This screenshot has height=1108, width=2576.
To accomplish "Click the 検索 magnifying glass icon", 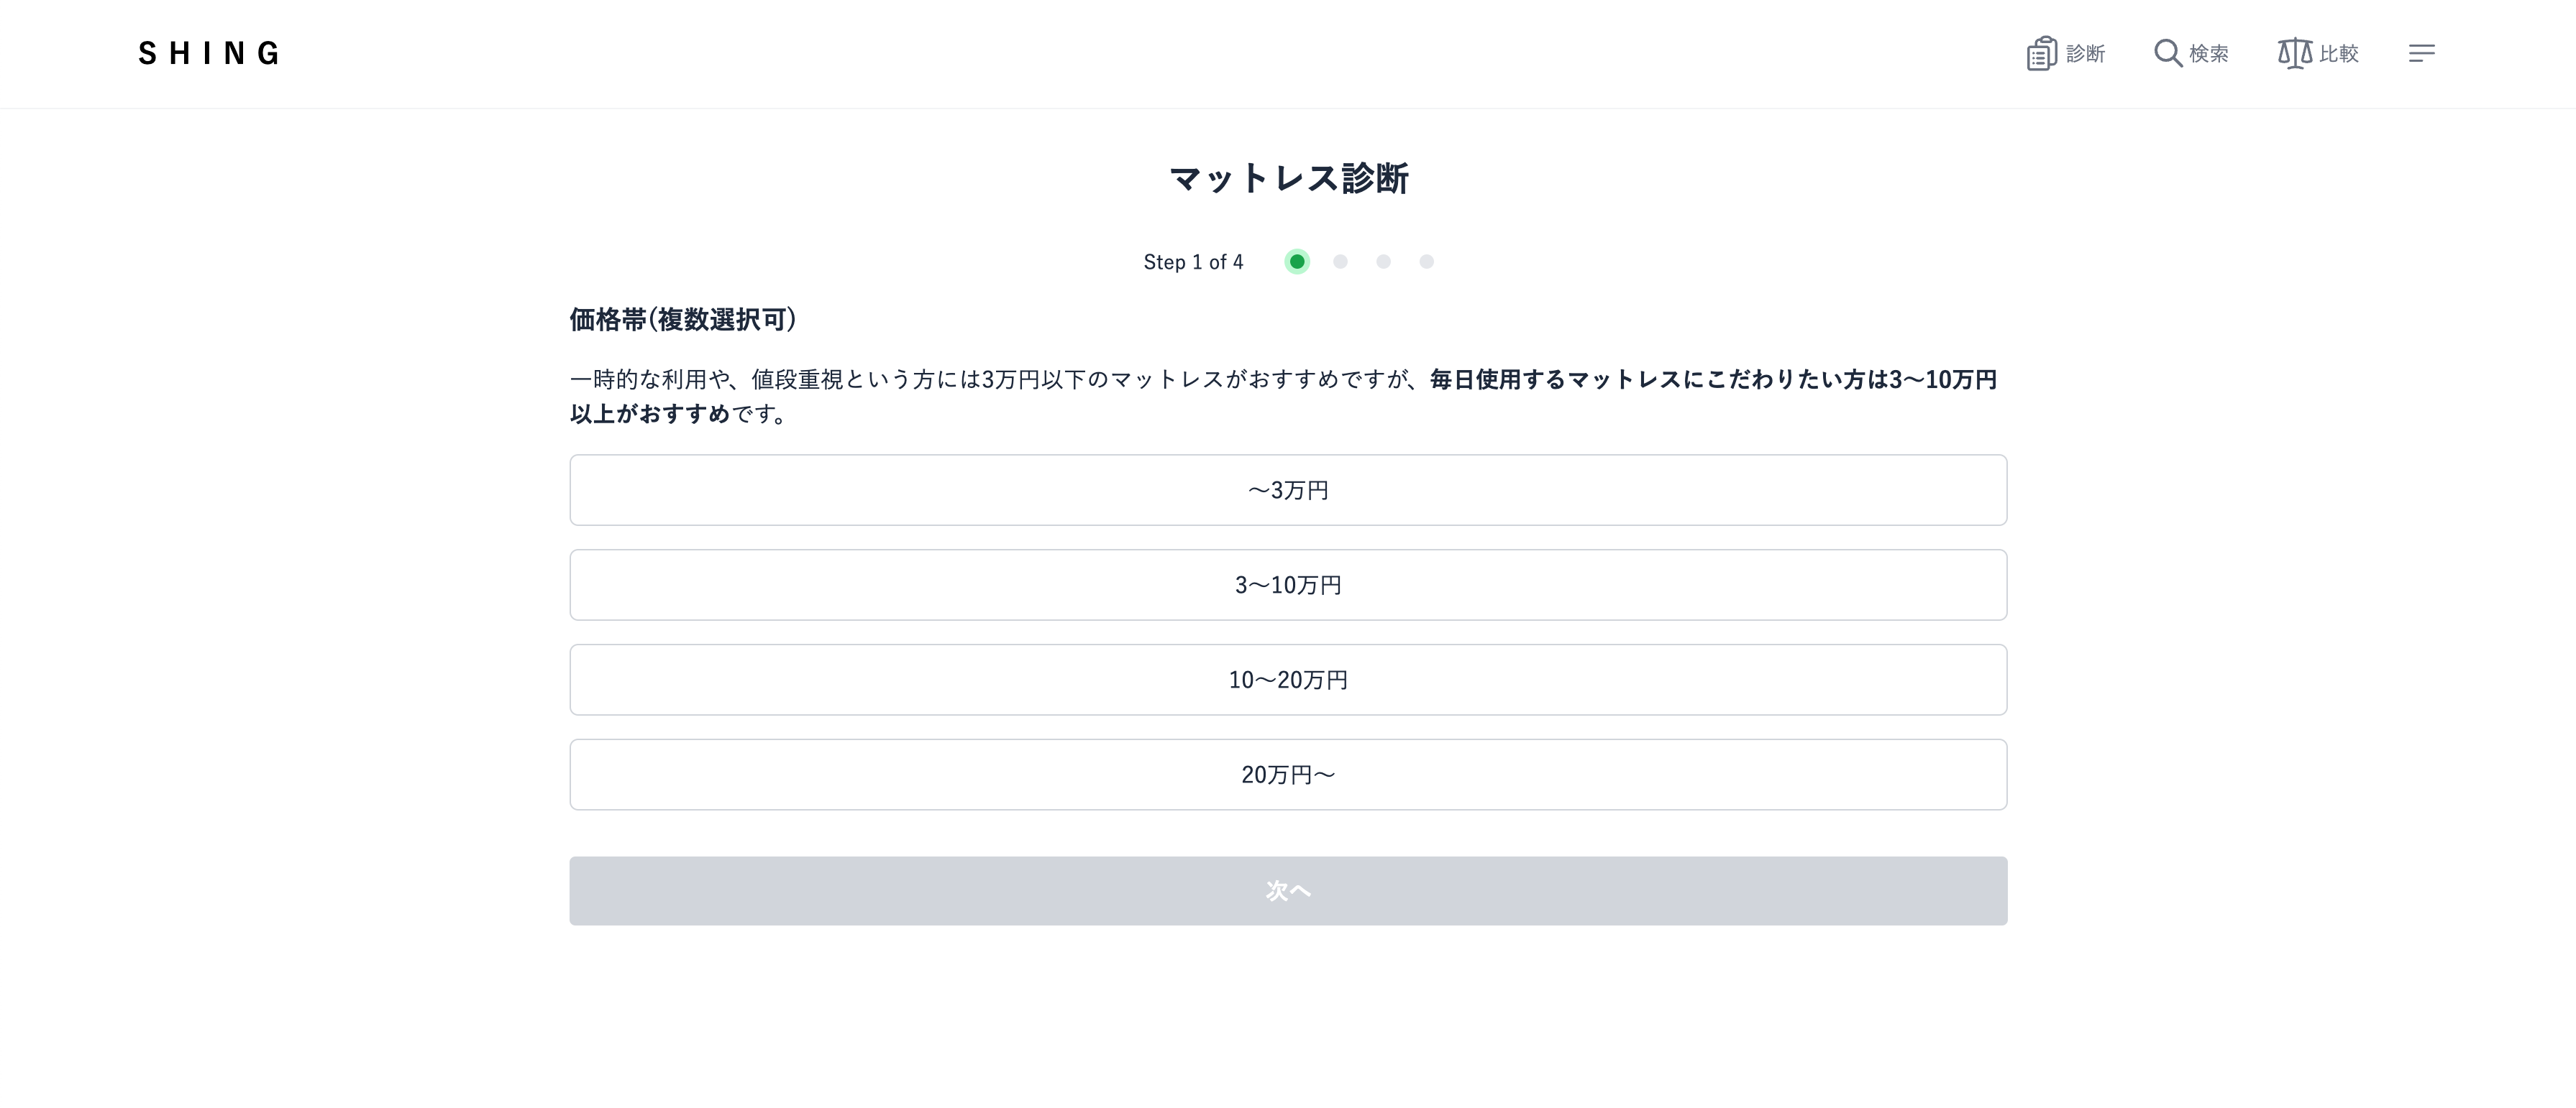I will click(x=2167, y=53).
